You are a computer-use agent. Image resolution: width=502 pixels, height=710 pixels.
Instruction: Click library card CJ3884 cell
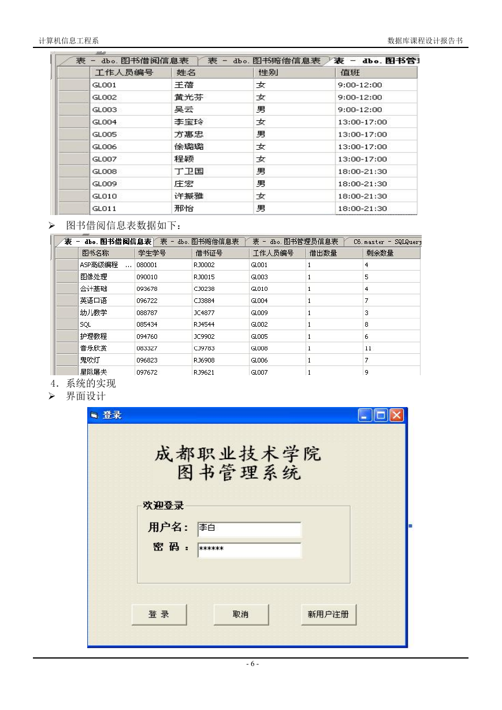220,301
